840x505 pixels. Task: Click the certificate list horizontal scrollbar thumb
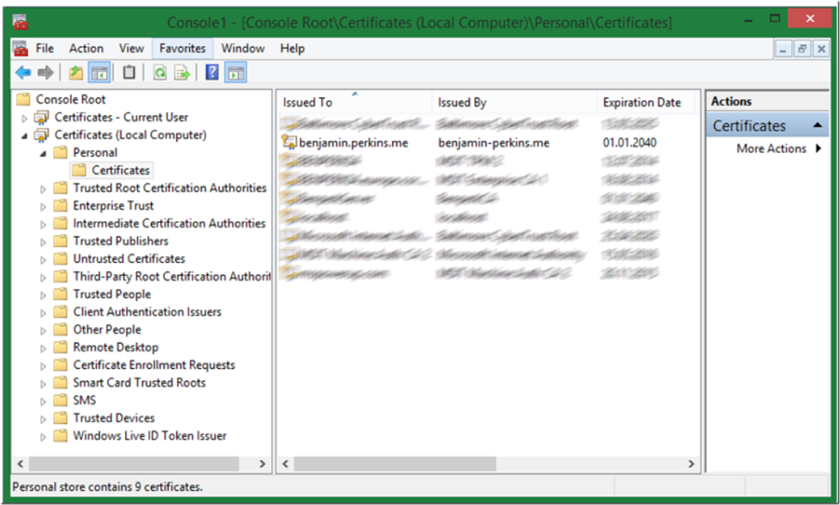(395, 464)
